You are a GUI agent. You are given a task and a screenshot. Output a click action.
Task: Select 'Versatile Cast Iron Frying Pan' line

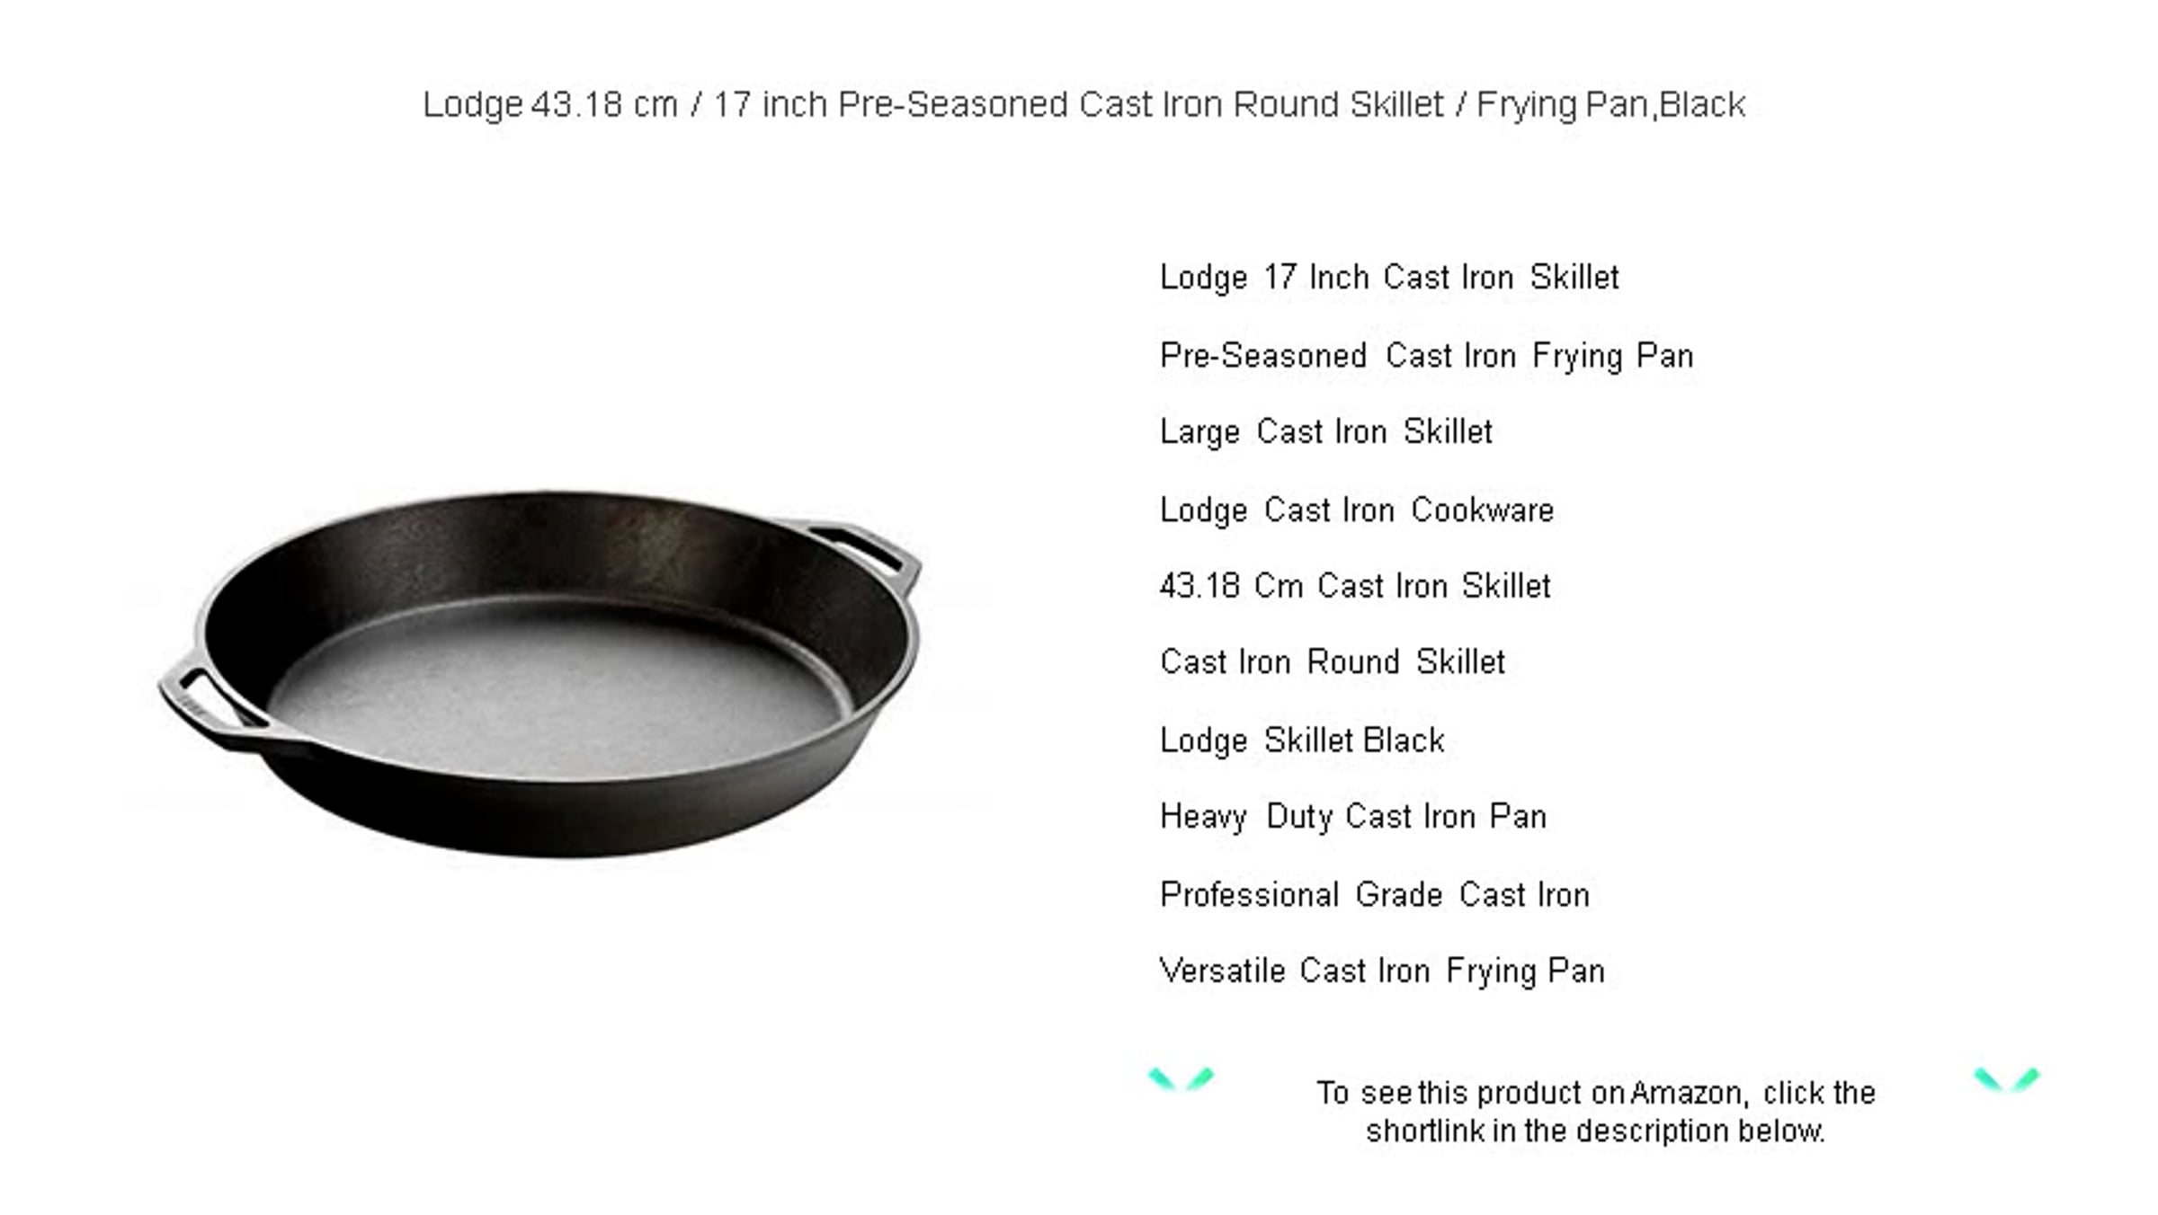point(1382,971)
